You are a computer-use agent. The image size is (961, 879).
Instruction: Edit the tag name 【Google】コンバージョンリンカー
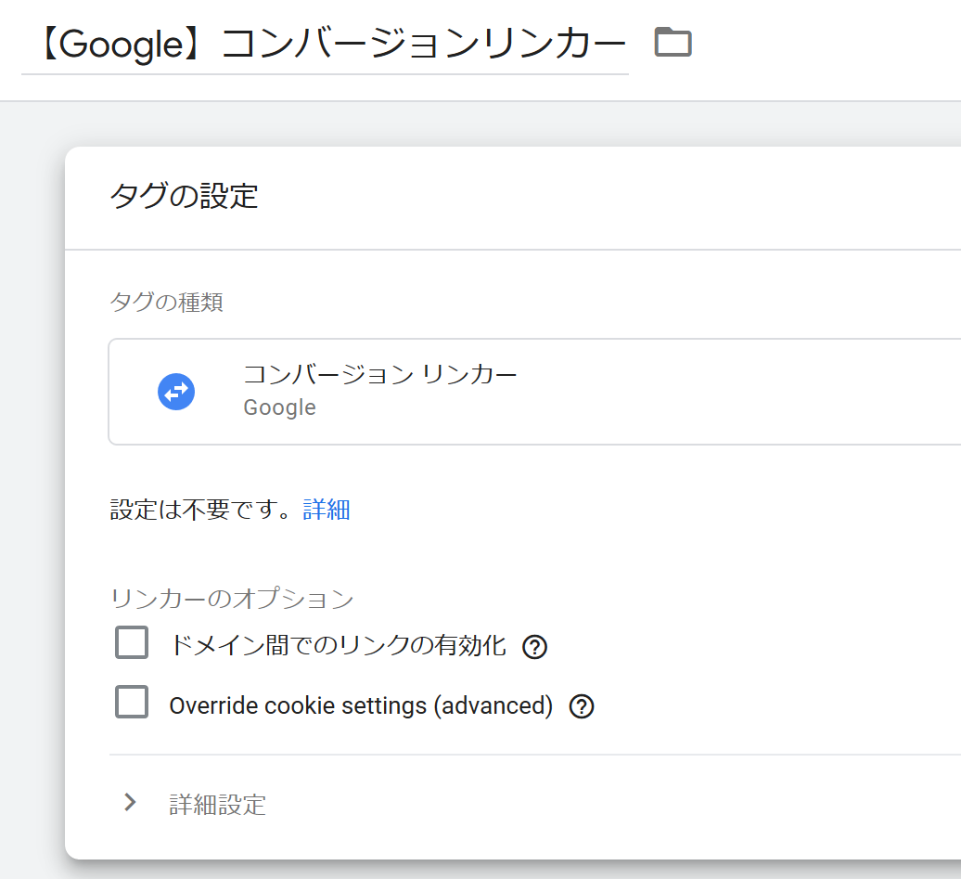325,45
